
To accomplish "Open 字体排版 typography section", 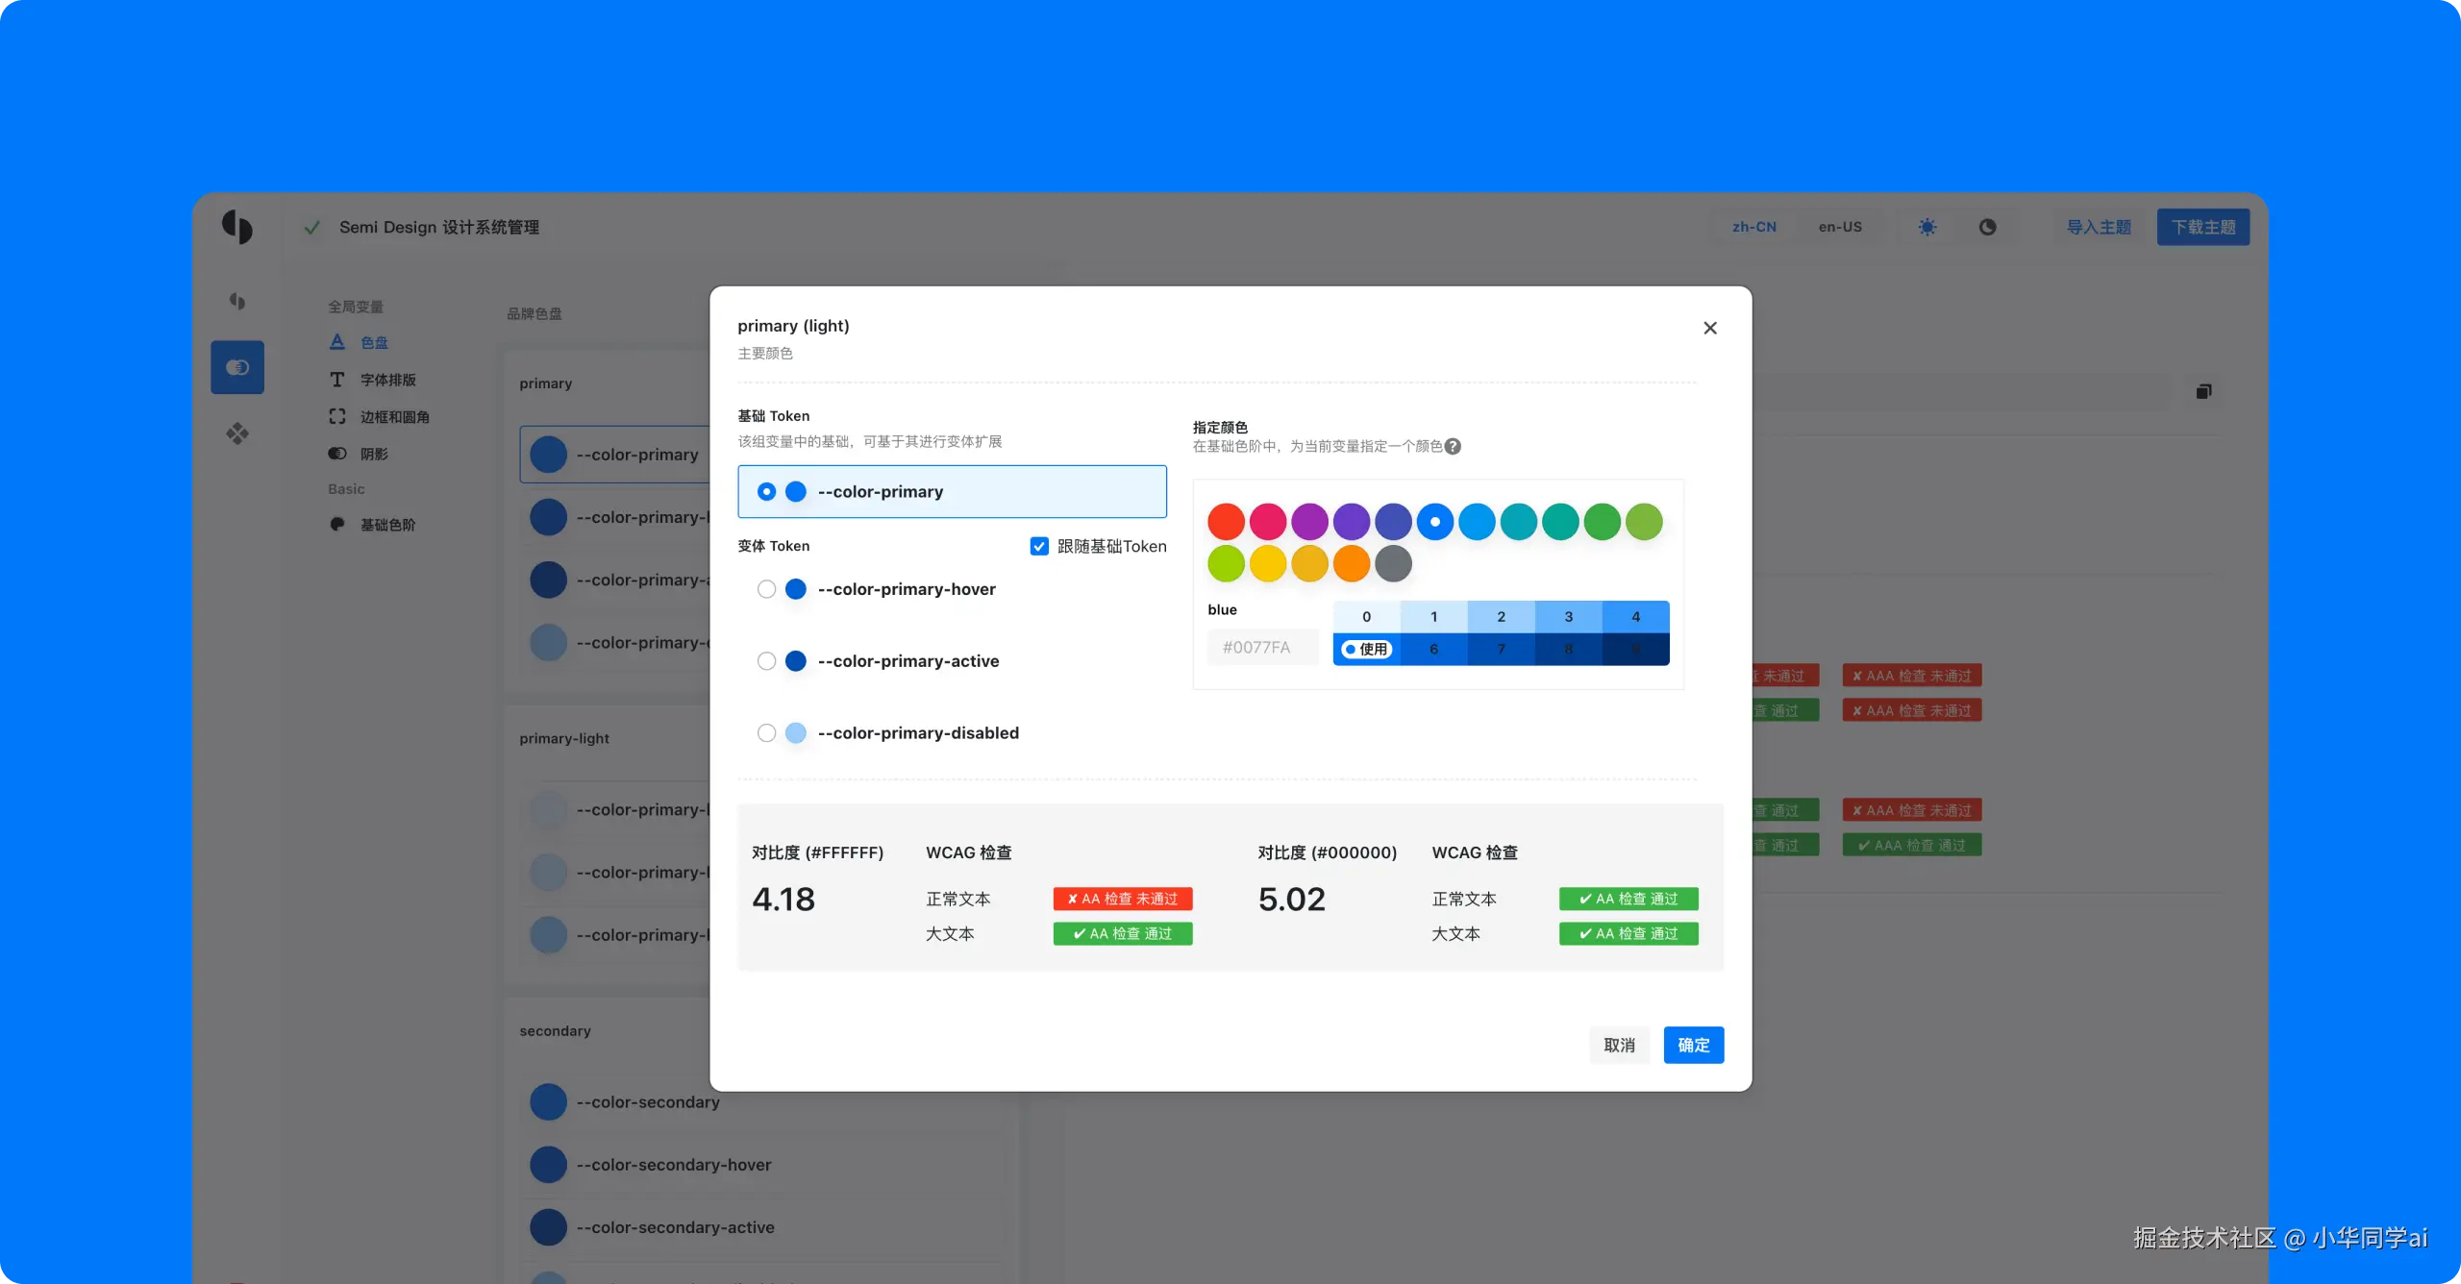I will pos(387,380).
